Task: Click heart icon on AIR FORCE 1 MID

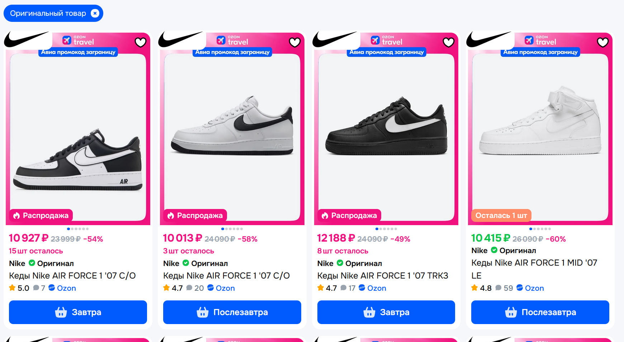Action: point(602,42)
